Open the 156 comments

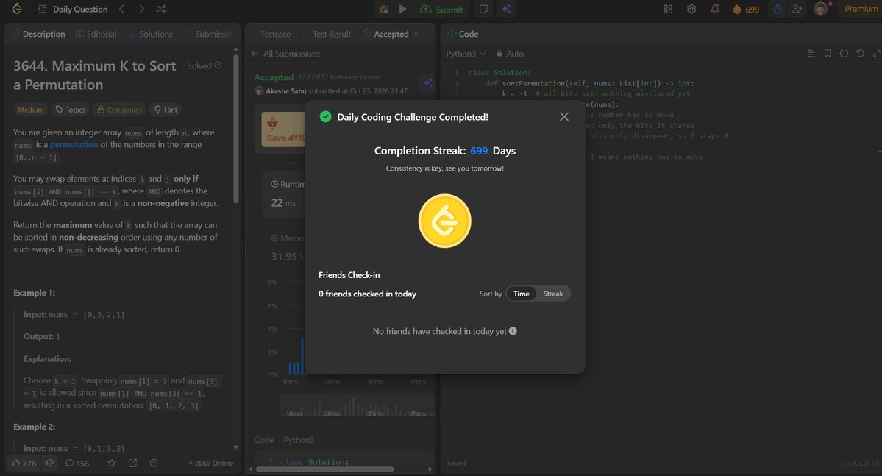click(77, 463)
